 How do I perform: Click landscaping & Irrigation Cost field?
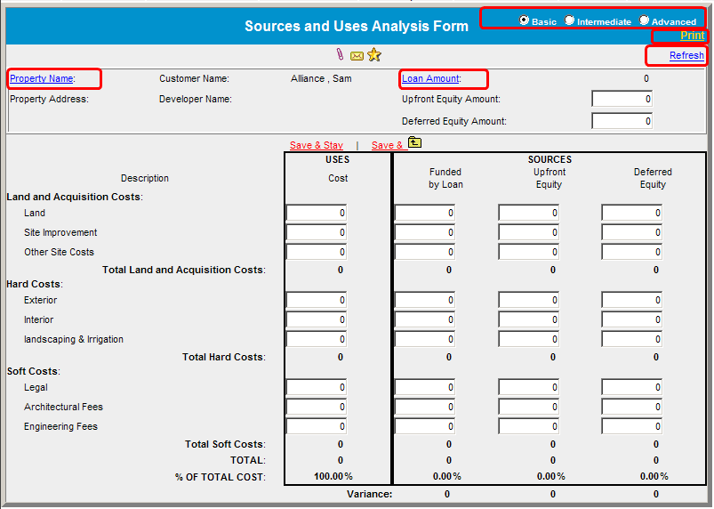pyautogui.click(x=317, y=339)
